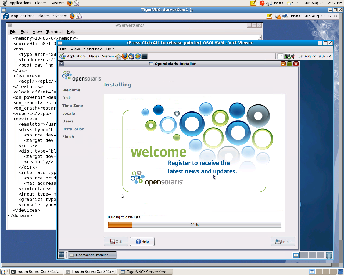This screenshot has height=275, width=344.
Task: Open the home folder icon in OpenSolaris panel
Action: pyautogui.click(x=118, y=56)
